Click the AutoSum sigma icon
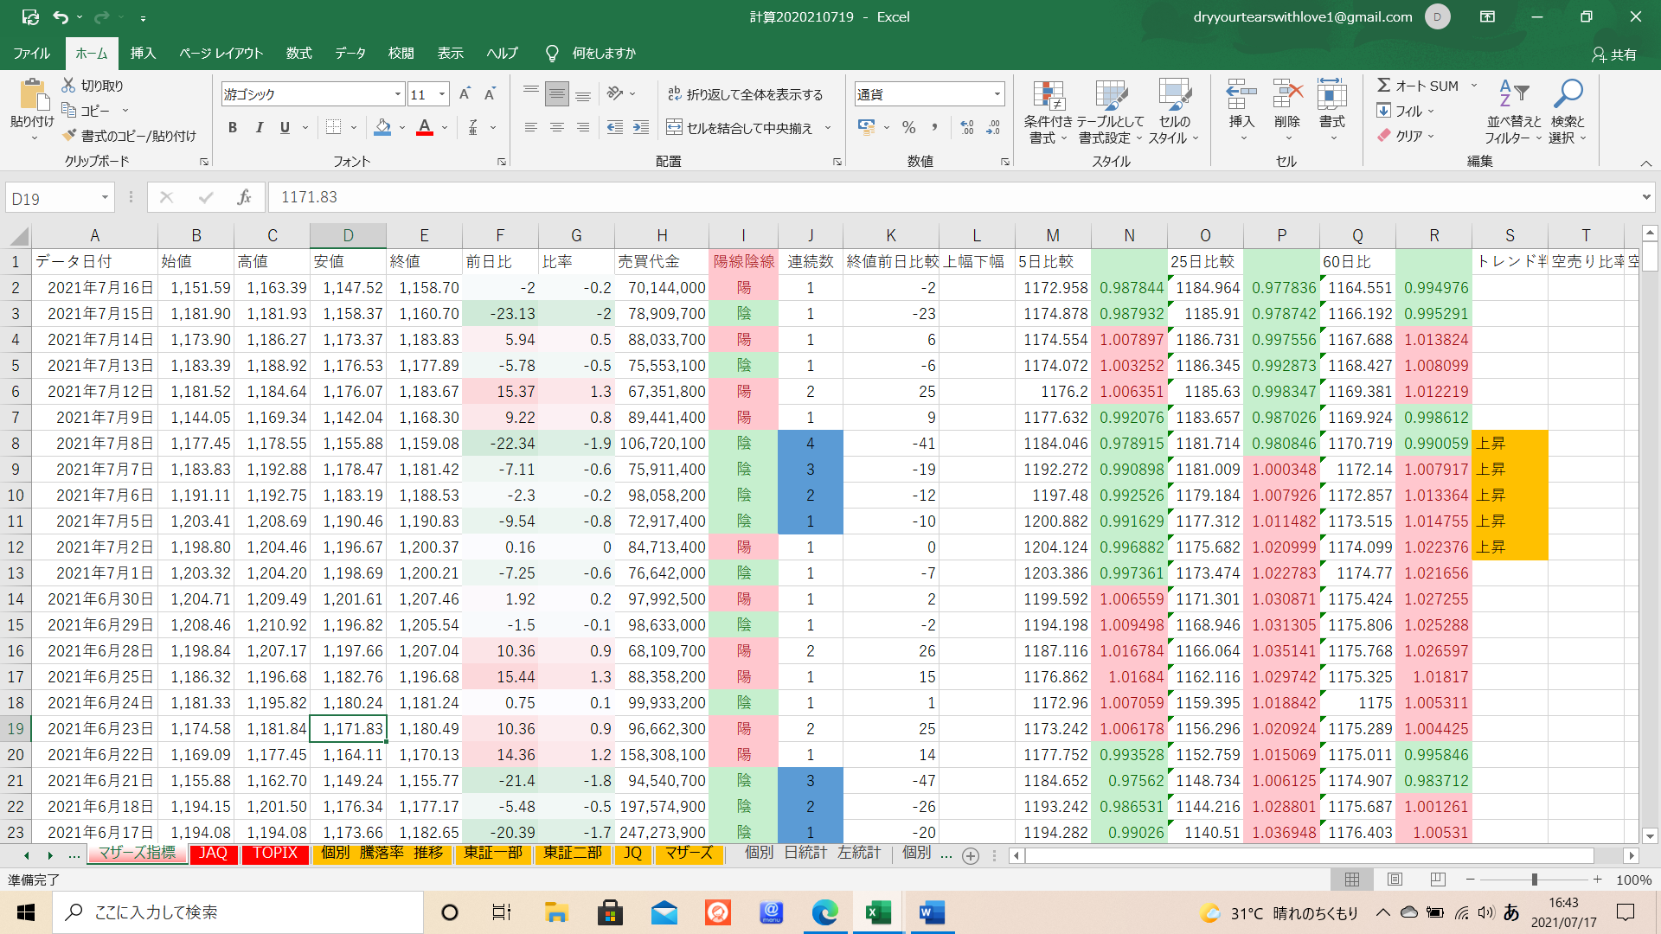Viewport: 1661px width, 934px height. [x=1384, y=86]
